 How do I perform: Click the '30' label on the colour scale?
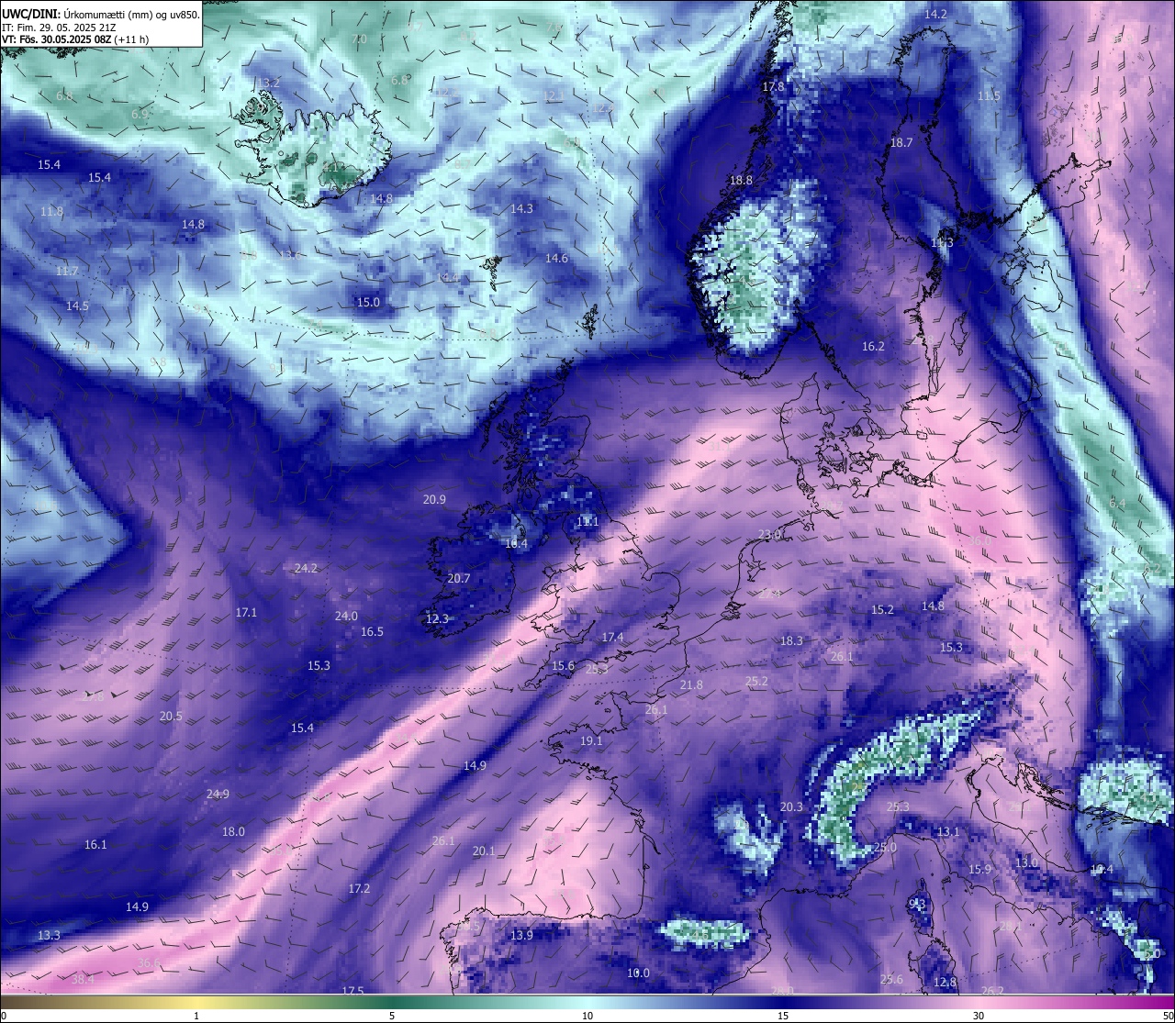(979, 1016)
